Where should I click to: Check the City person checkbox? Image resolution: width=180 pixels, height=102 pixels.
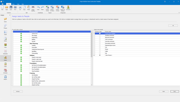tap(100, 47)
